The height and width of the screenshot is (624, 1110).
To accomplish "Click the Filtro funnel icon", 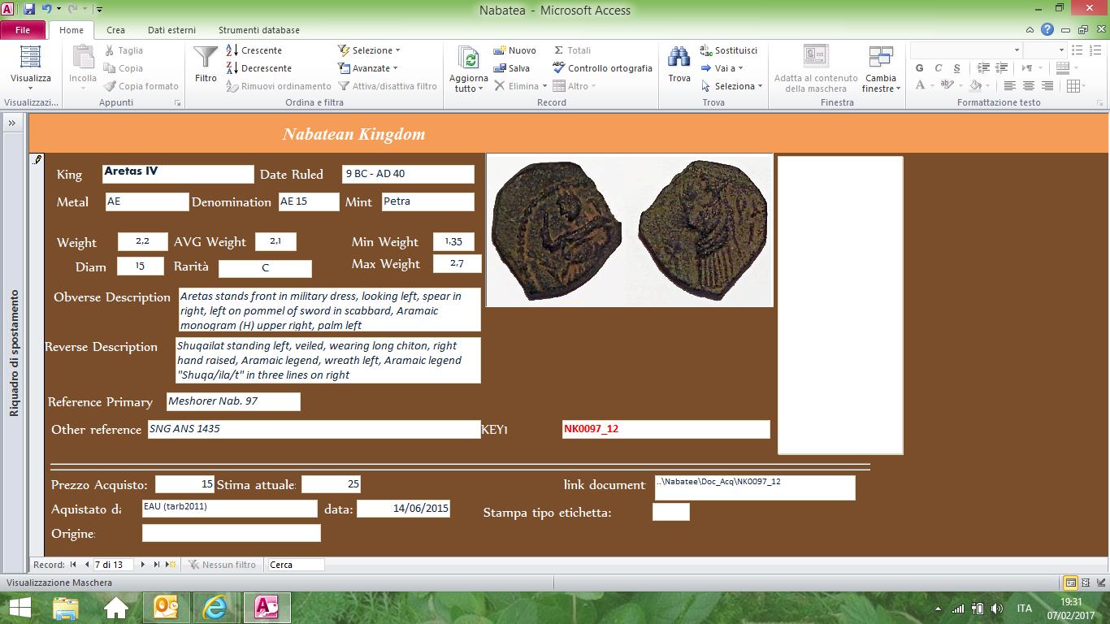I will point(206,58).
